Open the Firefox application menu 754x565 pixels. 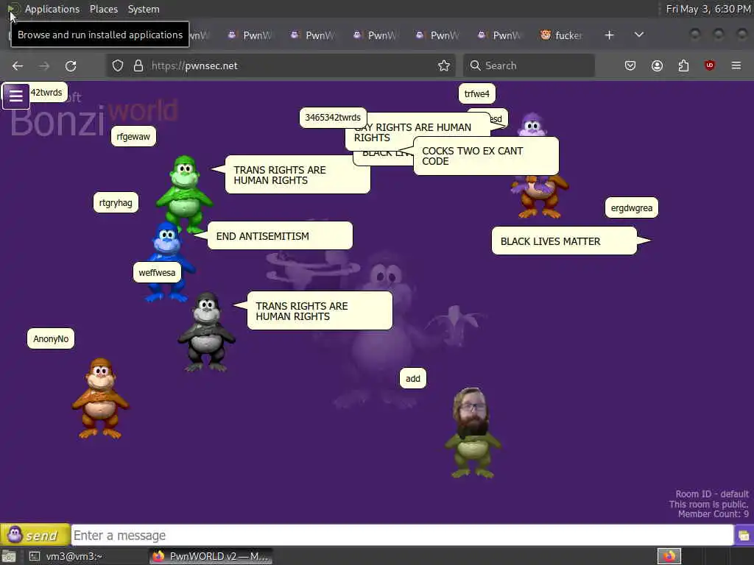click(736, 65)
